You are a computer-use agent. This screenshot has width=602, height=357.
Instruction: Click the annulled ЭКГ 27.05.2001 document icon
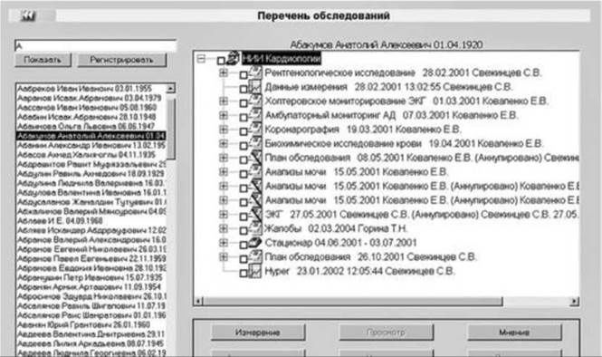[255, 214]
